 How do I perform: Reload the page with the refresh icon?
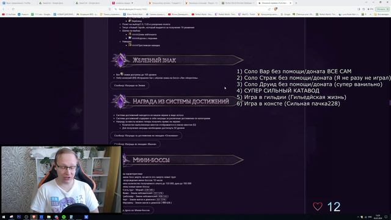tap(13, 9)
